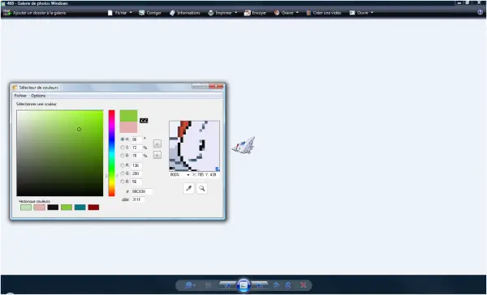Rotate the photo counterclockwise

click(276, 285)
